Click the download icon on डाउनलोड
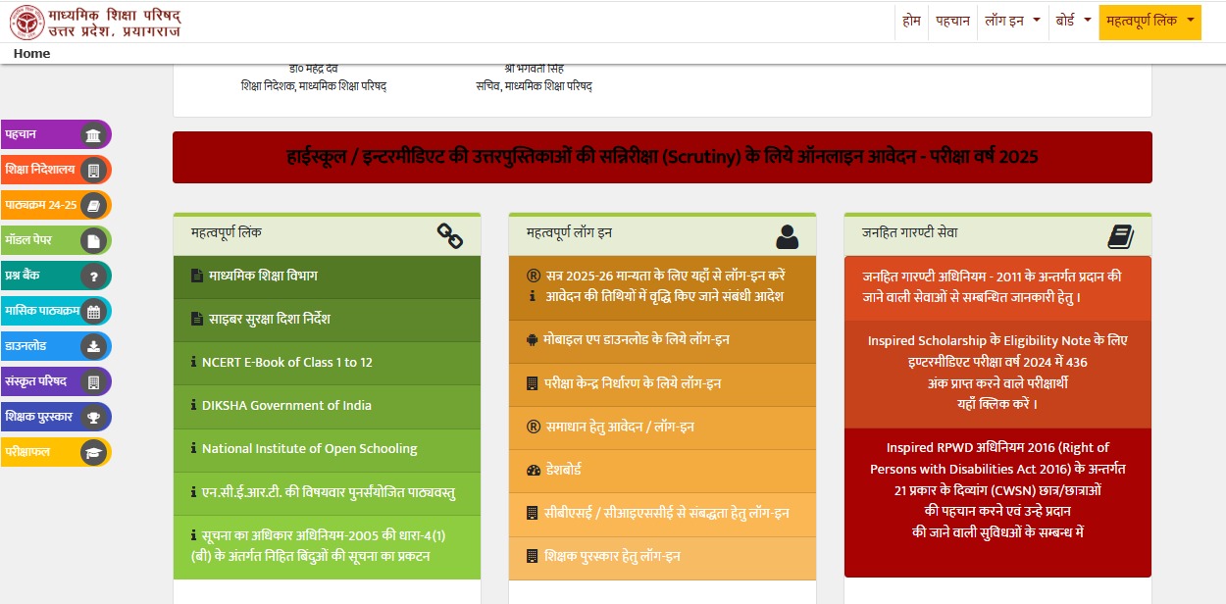This screenshot has height=604, width=1226. (93, 347)
